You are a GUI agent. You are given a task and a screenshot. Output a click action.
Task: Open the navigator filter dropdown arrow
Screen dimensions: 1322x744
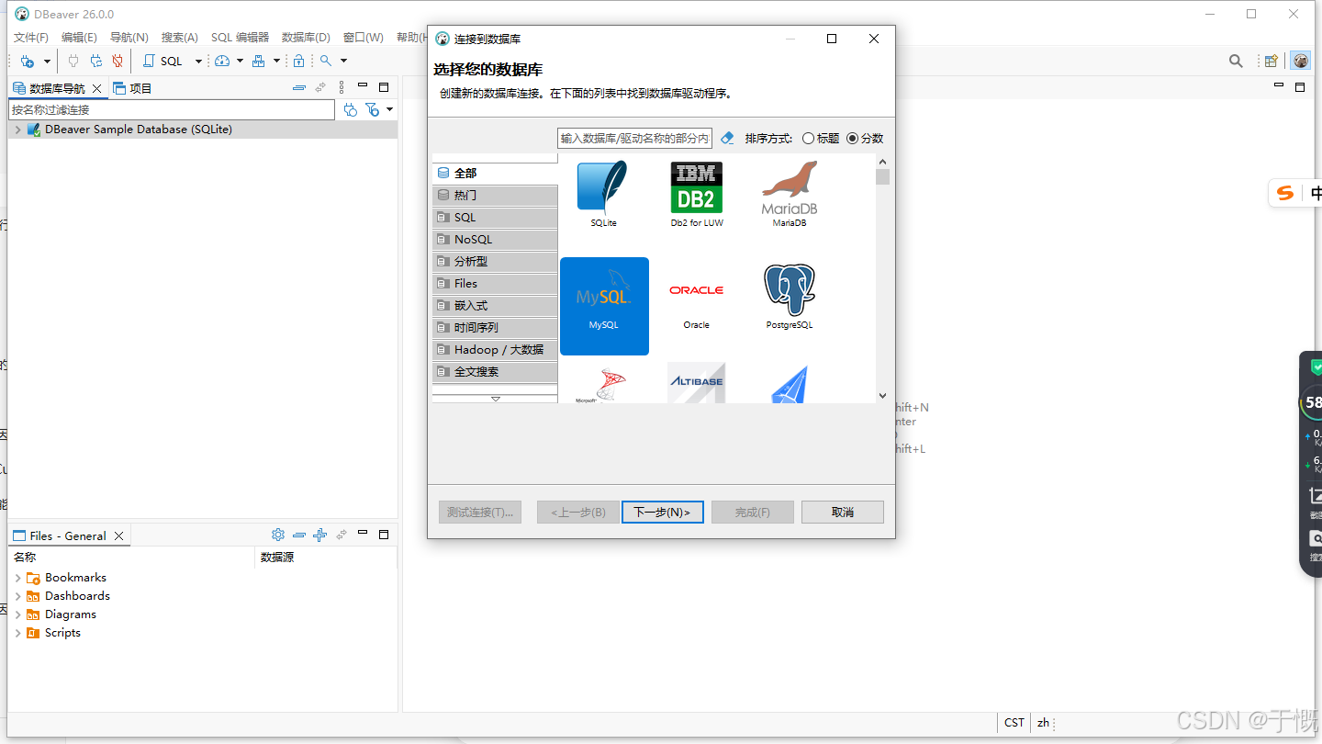pos(390,109)
